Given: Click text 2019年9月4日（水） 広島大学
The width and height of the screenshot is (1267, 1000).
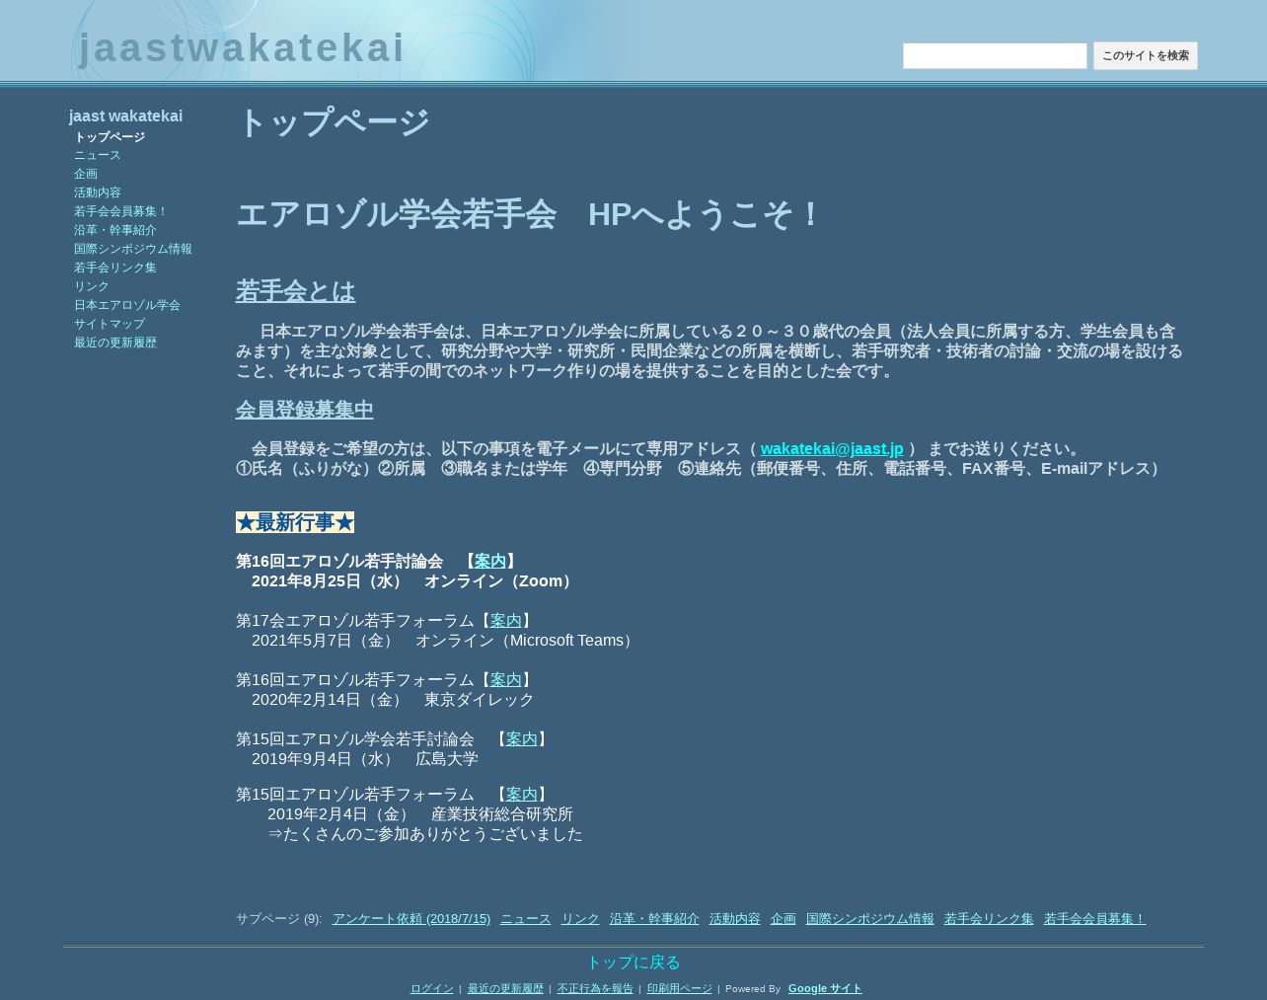Looking at the screenshot, I should (x=365, y=759).
